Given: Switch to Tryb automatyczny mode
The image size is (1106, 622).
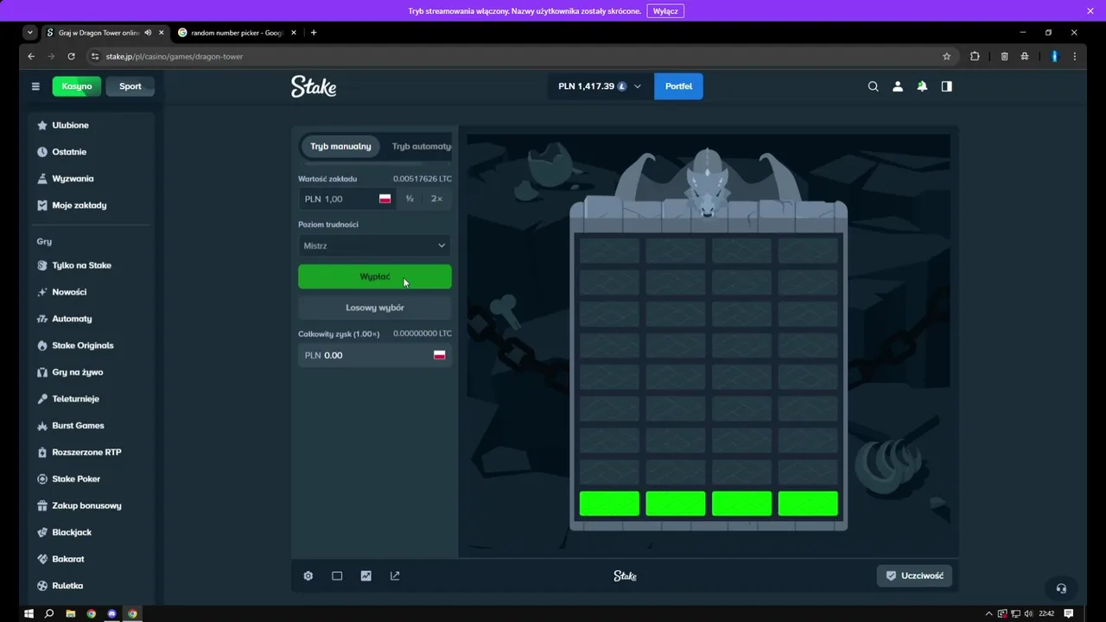Looking at the screenshot, I should pyautogui.click(x=421, y=146).
